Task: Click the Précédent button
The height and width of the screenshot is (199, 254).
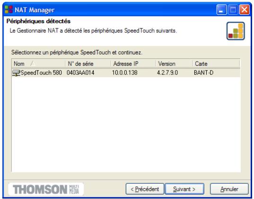Action: pos(145,189)
